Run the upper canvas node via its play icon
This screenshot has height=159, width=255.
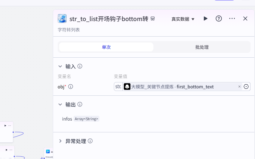tap(5, 126)
